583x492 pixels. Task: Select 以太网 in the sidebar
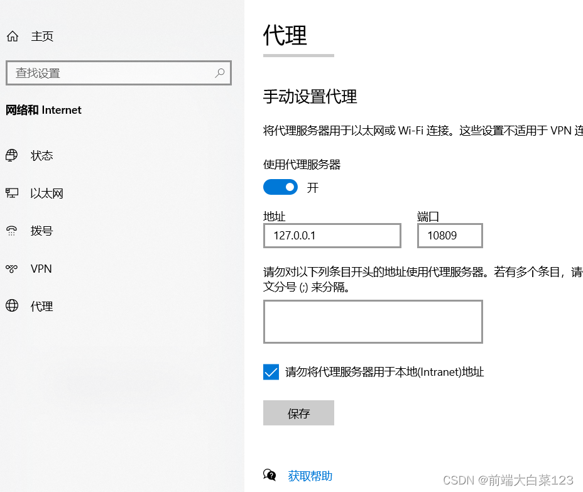pos(47,194)
